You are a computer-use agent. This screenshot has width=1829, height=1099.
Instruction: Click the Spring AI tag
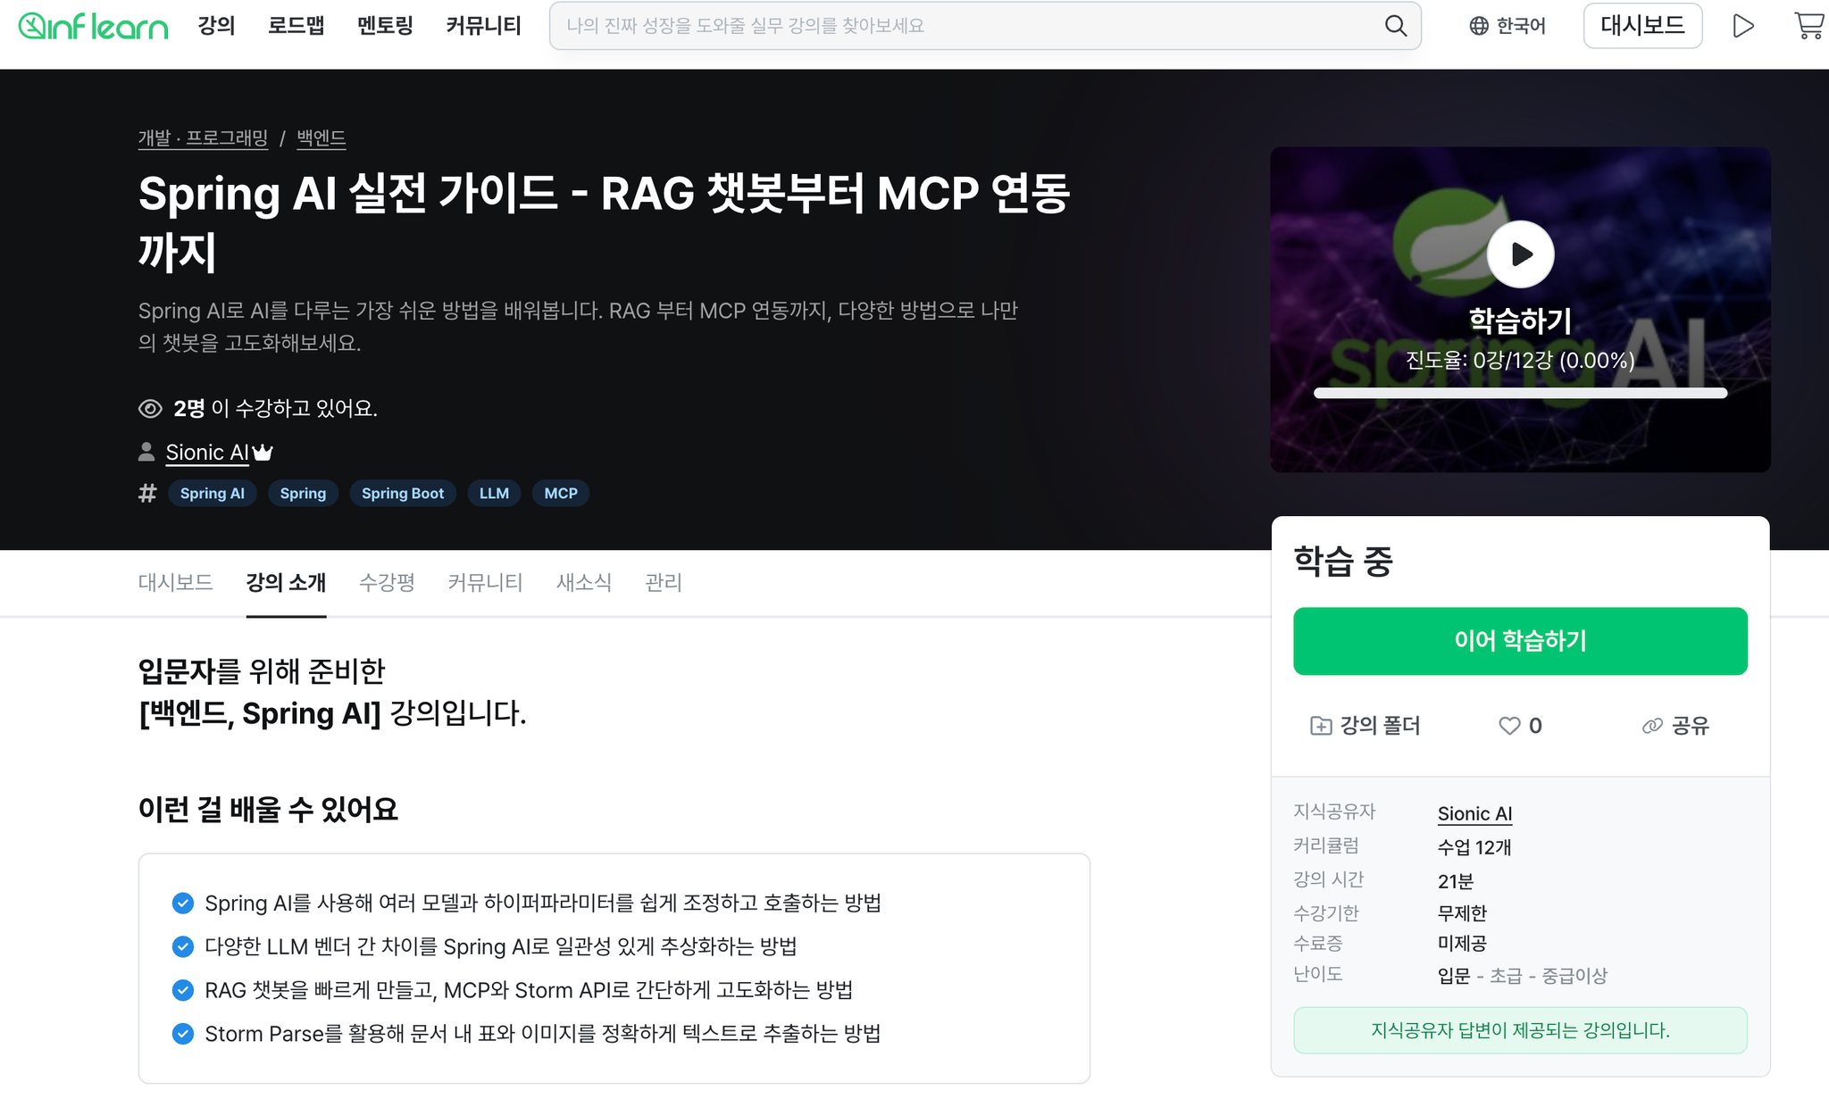(213, 494)
